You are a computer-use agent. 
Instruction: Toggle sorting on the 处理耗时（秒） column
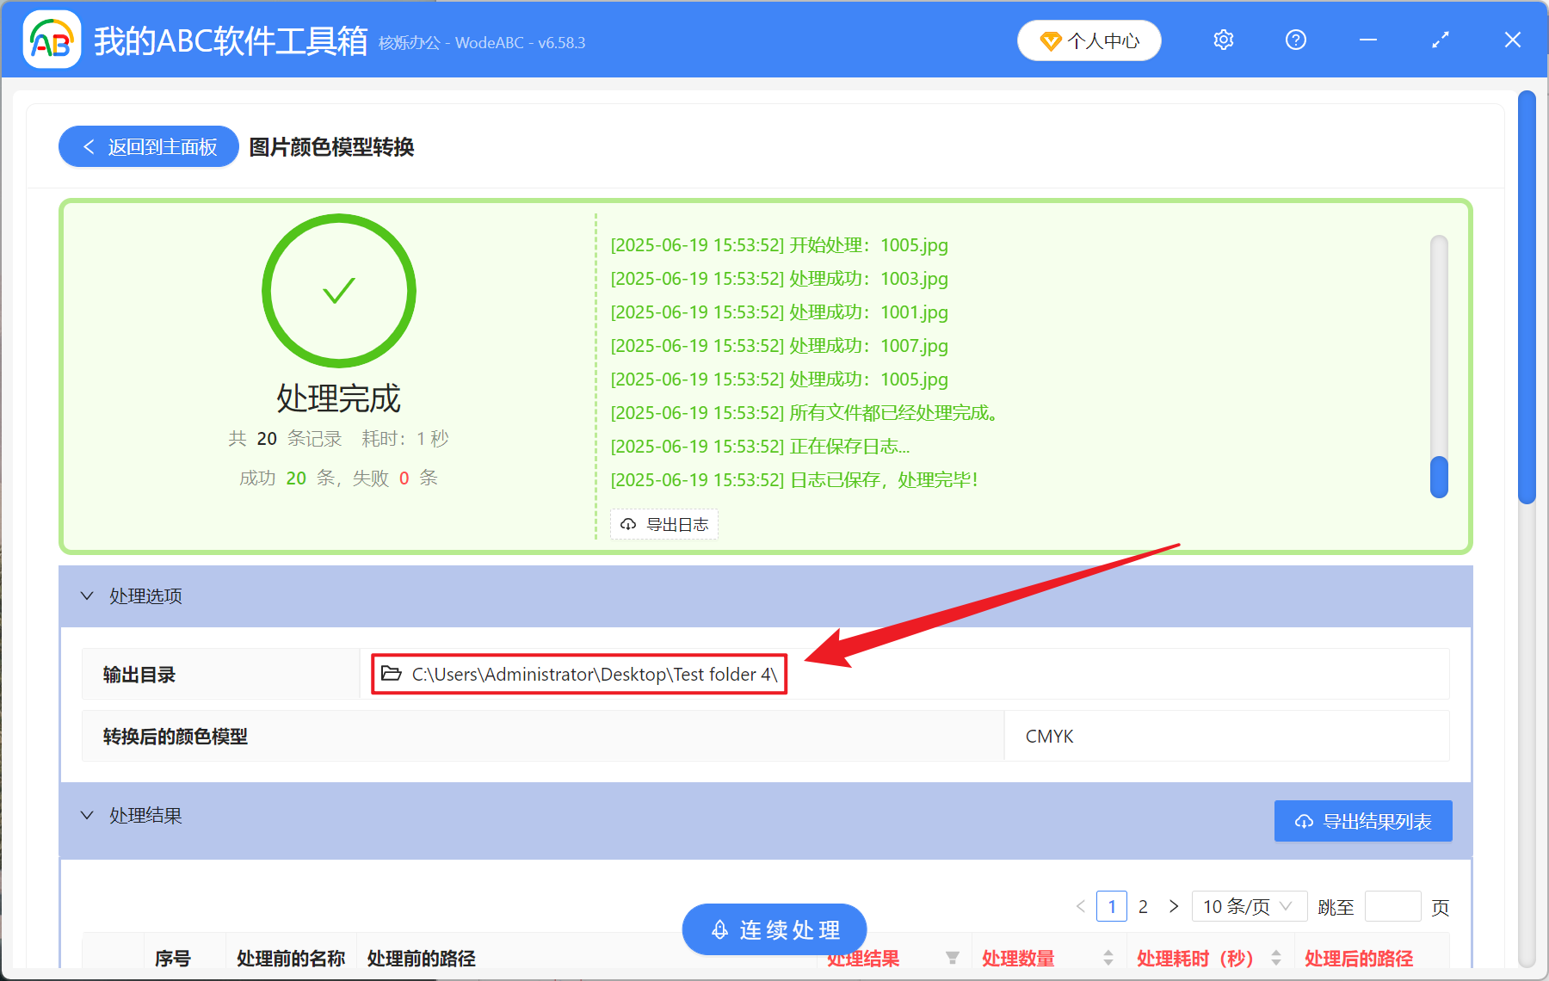(1278, 957)
